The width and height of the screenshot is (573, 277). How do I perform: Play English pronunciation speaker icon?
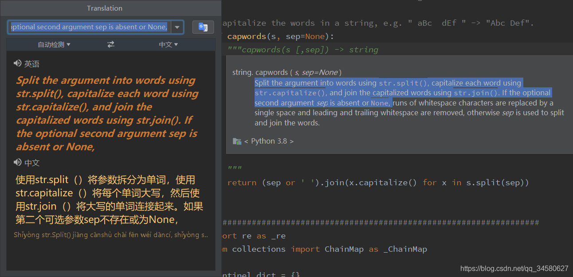[x=18, y=64]
